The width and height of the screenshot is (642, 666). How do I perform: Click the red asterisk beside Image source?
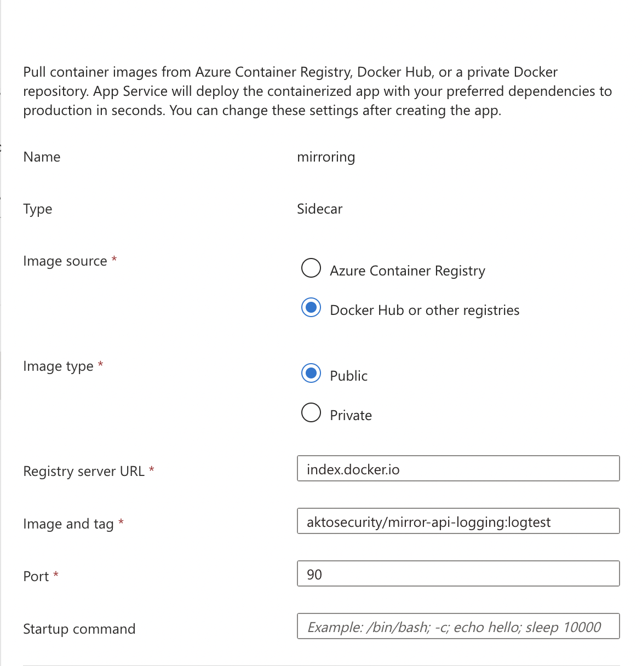(114, 260)
